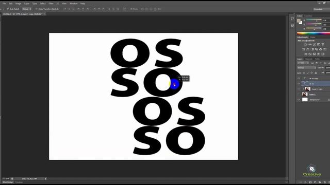
Task: Click the Create new layer icon
Action: (324, 182)
